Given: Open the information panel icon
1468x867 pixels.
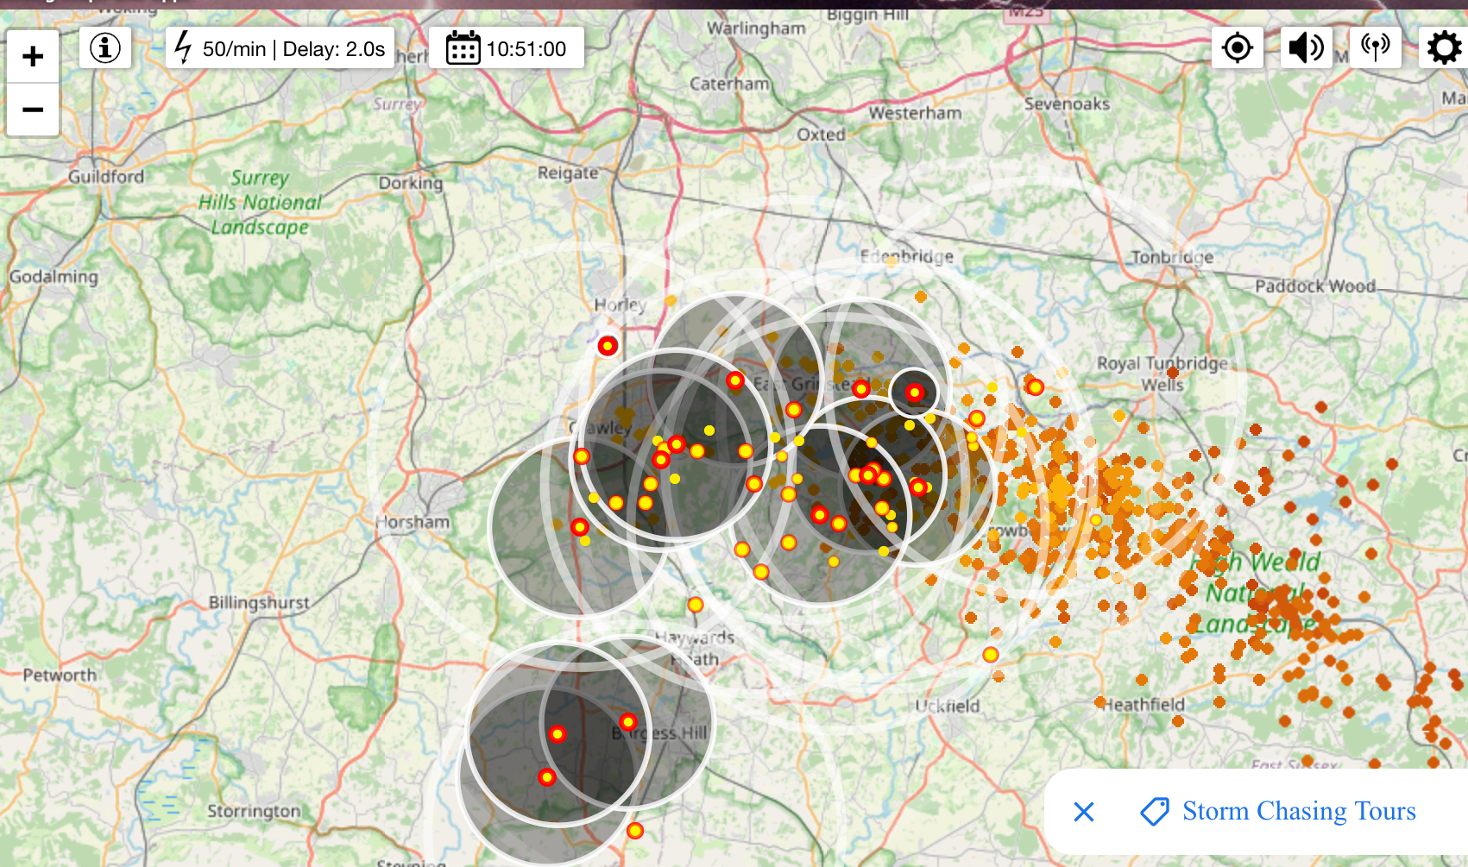Looking at the screenshot, I should pos(105,47).
